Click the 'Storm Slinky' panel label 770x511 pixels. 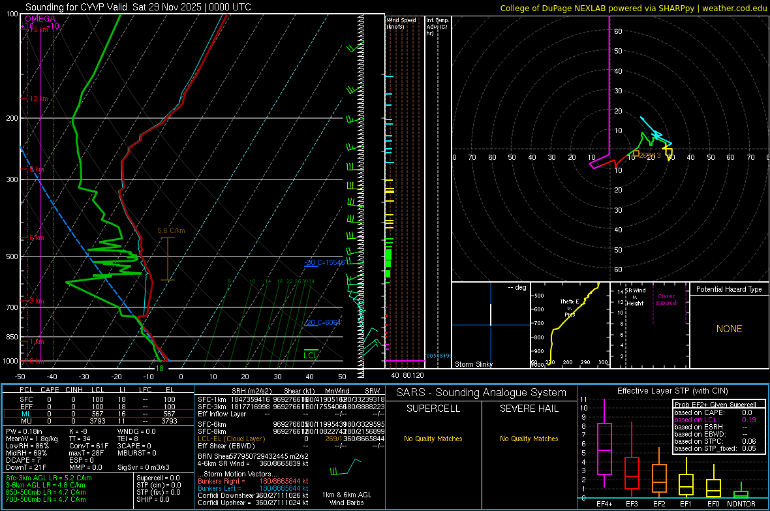click(x=473, y=364)
